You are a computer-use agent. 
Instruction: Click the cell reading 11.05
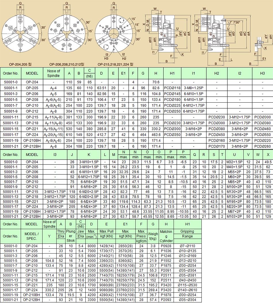pos(159,211)
